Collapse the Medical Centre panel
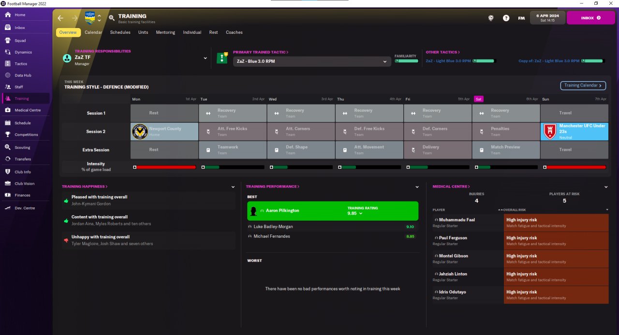 pyautogui.click(x=605, y=187)
